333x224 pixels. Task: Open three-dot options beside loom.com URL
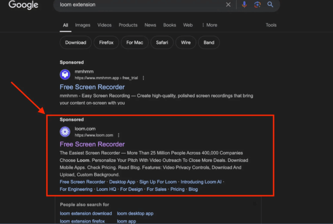(119, 135)
